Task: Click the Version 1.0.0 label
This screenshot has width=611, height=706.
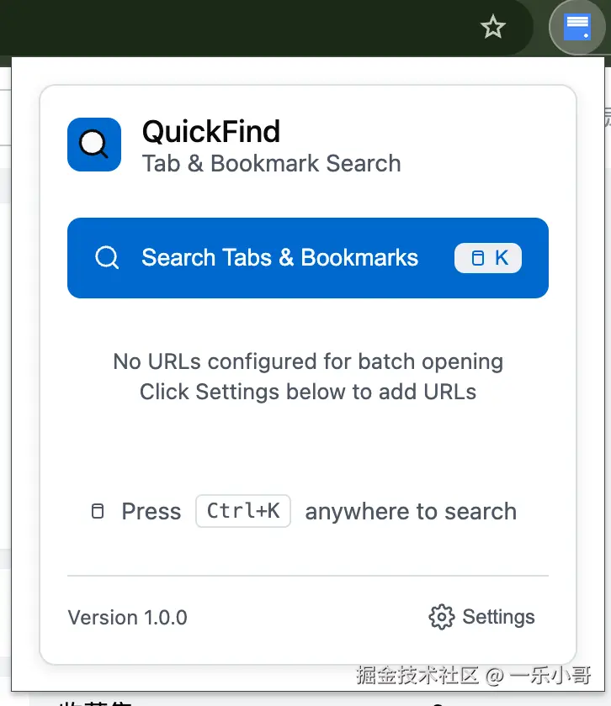Action: coord(128,618)
